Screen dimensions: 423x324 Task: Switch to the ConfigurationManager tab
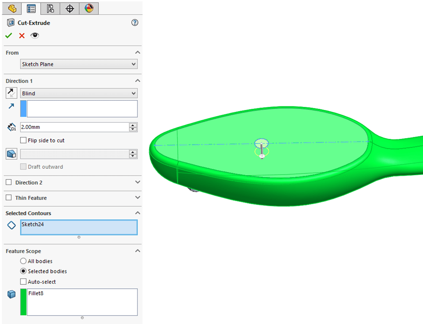50,8
